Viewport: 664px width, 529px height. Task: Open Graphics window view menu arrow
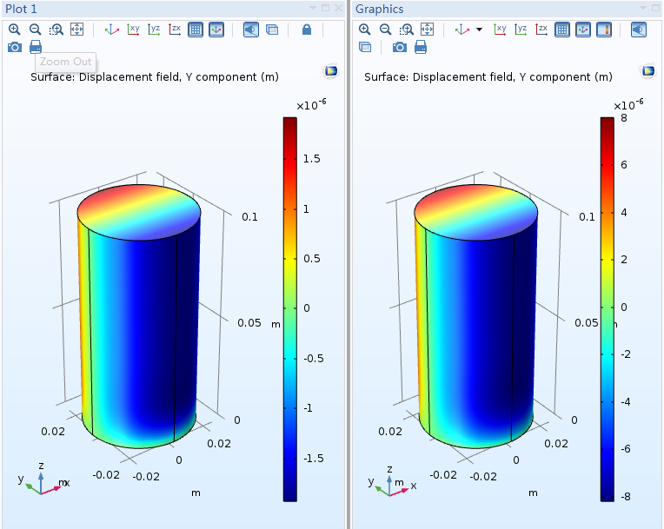[644, 8]
